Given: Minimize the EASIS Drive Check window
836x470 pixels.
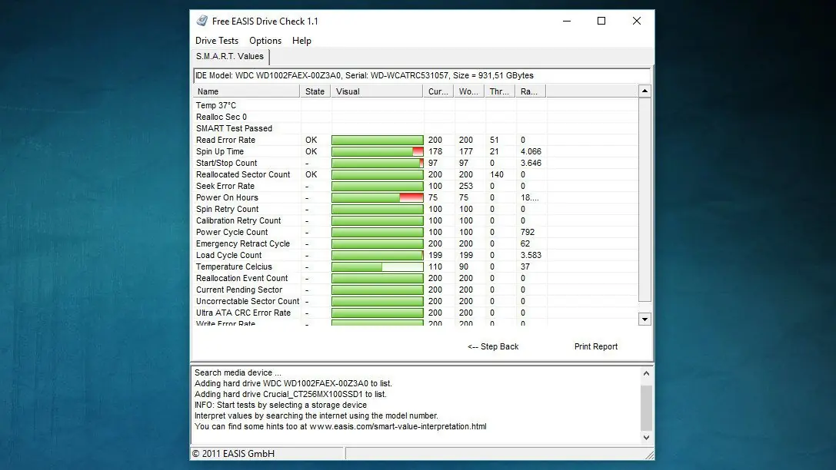Looking at the screenshot, I should 567,21.
